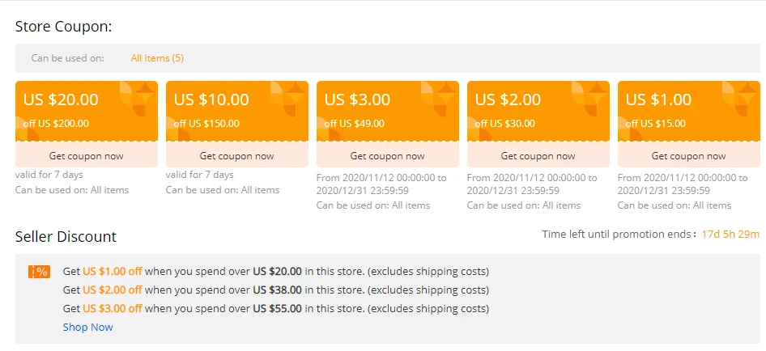The image size is (766, 351).
Task: Get the US $20.00 coupon now
Action: pyautogui.click(x=87, y=155)
